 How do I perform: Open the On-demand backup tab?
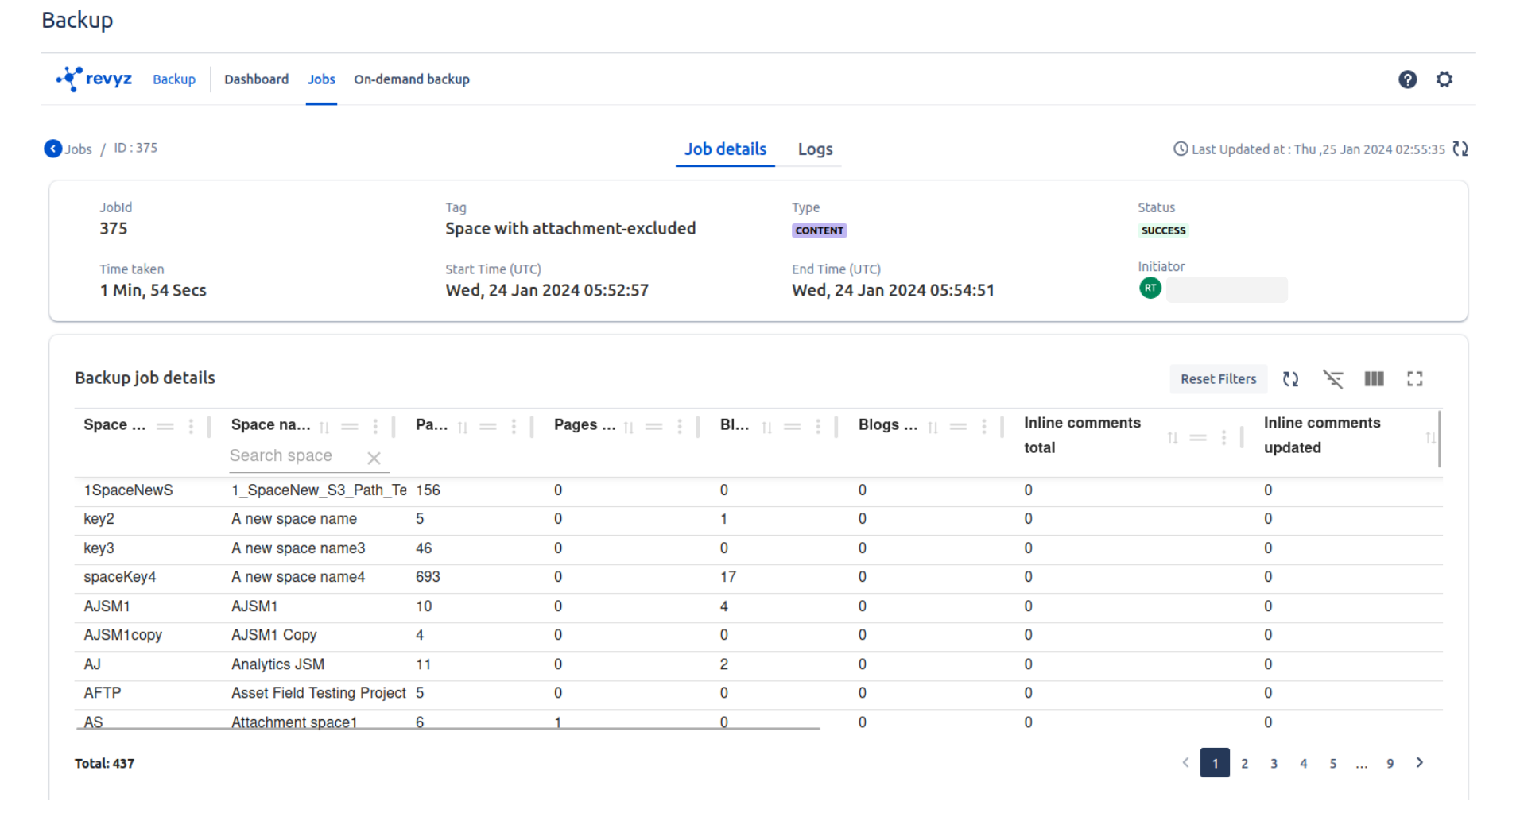pos(411,79)
